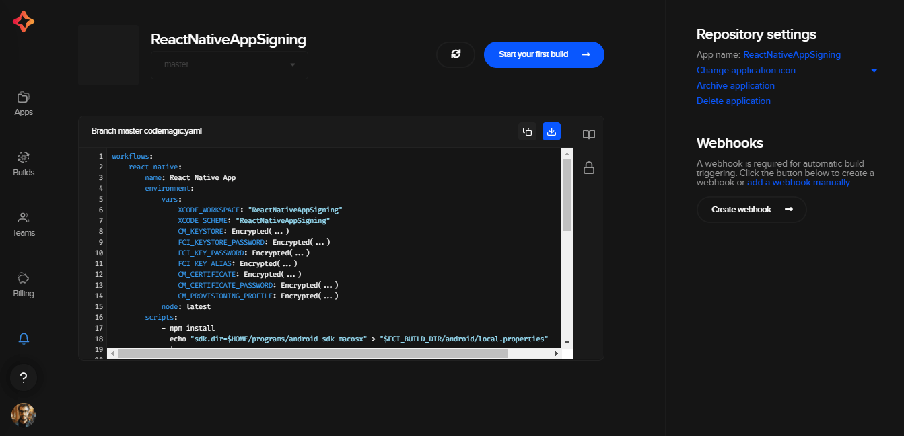Click the ReactNativeAppSigning app name link
The height and width of the screenshot is (436, 904).
792,54
